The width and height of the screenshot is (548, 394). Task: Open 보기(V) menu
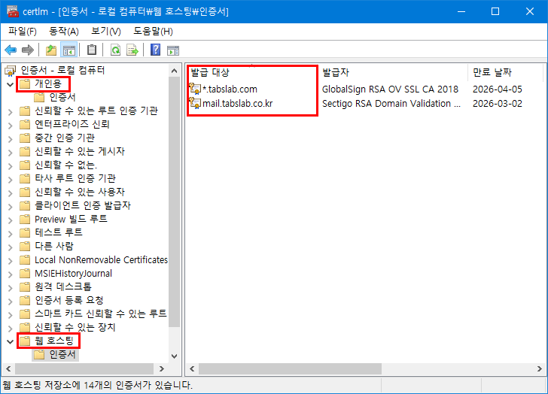[x=106, y=32]
